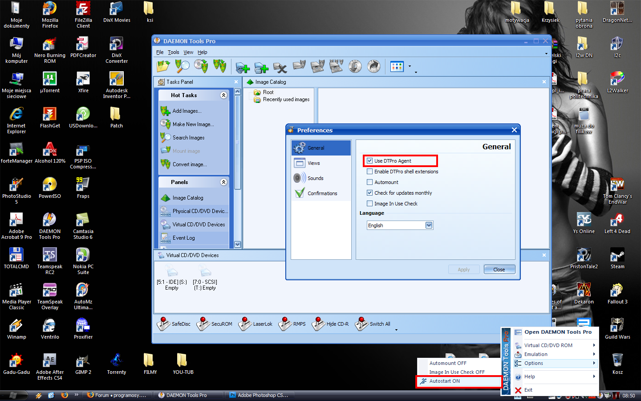
Task: Open the Language dropdown showing English
Action: pyautogui.click(x=400, y=225)
